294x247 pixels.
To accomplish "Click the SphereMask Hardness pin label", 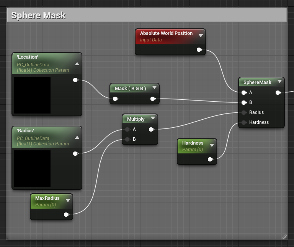I will pos(259,122).
